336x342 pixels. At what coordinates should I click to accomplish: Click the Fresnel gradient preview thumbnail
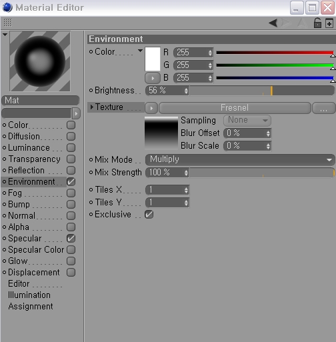[x=161, y=133]
